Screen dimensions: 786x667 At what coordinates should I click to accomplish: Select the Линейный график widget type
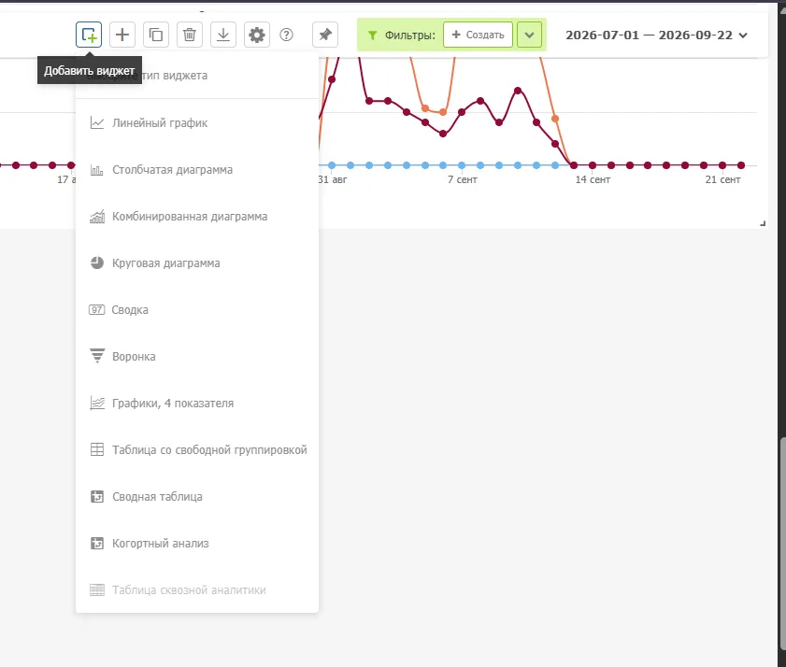coord(197,122)
